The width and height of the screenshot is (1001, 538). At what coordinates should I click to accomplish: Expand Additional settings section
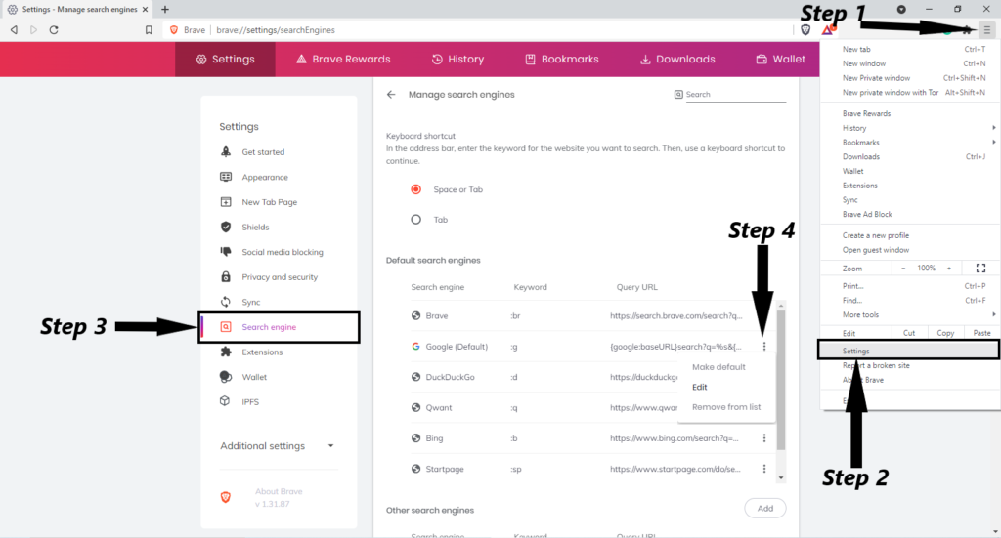tap(277, 445)
